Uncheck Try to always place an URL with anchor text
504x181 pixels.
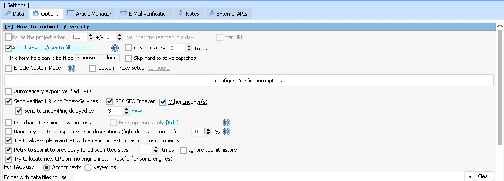click(x=8, y=141)
